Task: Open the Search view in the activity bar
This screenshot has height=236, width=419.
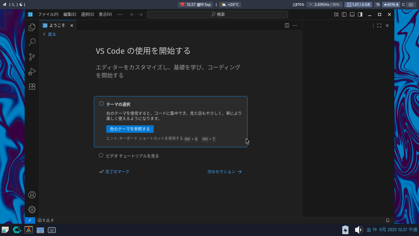Action: coord(32,42)
